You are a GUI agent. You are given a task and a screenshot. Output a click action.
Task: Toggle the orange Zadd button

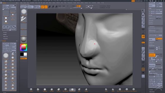coord(78,6)
